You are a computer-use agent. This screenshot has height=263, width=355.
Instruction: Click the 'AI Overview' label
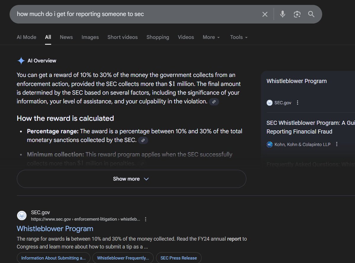[42, 61]
